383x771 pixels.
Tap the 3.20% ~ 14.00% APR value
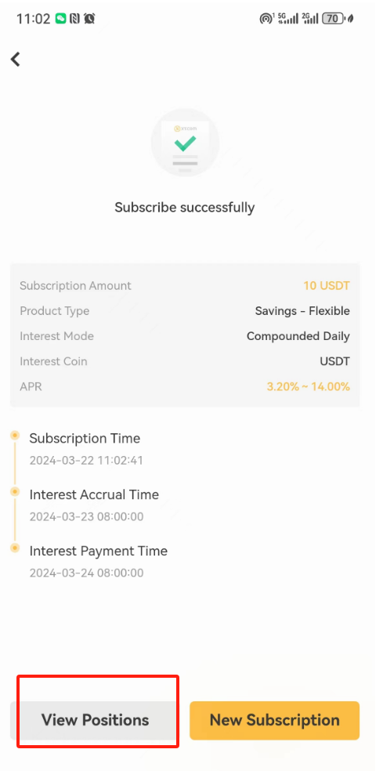309,386
